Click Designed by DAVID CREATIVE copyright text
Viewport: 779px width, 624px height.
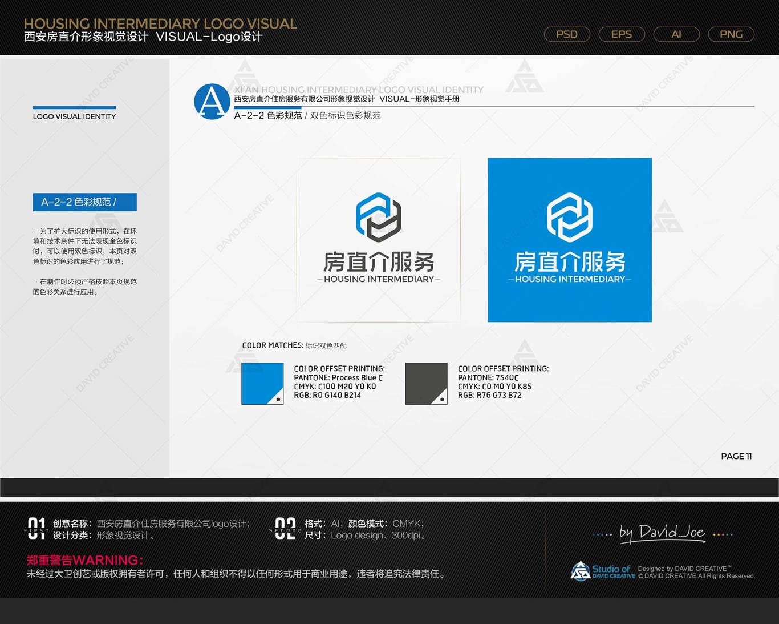click(x=696, y=572)
